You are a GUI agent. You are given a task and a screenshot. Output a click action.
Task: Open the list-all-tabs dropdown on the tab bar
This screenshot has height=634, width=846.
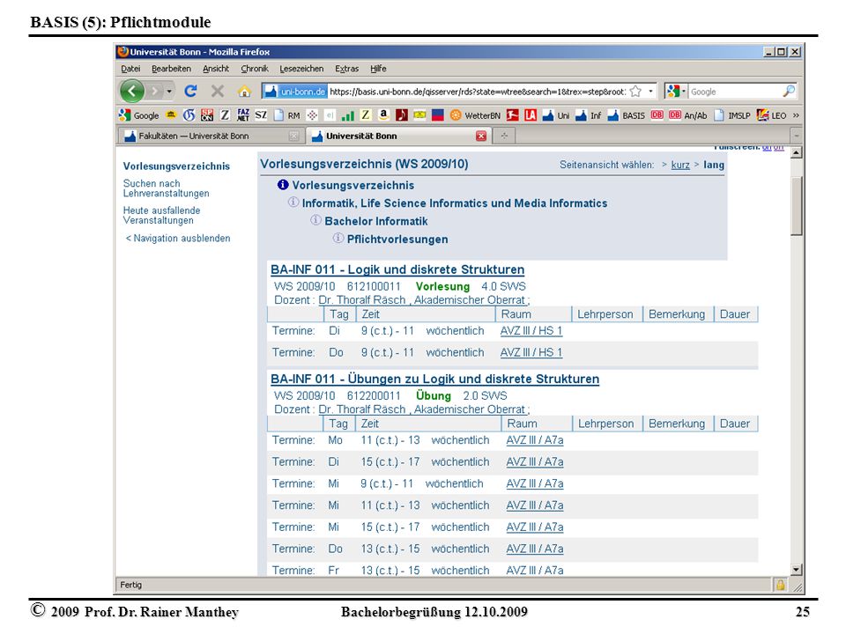click(x=796, y=136)
